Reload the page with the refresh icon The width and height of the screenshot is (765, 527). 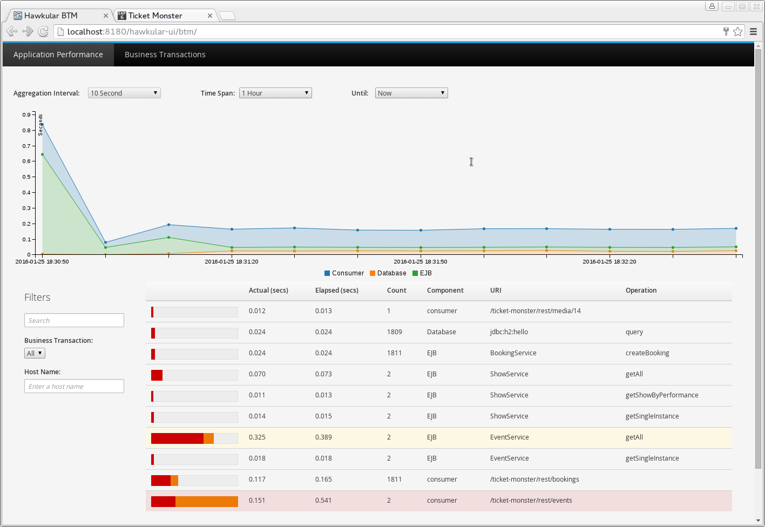click(43, 31)
